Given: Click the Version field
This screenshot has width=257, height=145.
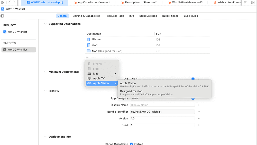Looking at the screenshot, I should pos(162,119).
